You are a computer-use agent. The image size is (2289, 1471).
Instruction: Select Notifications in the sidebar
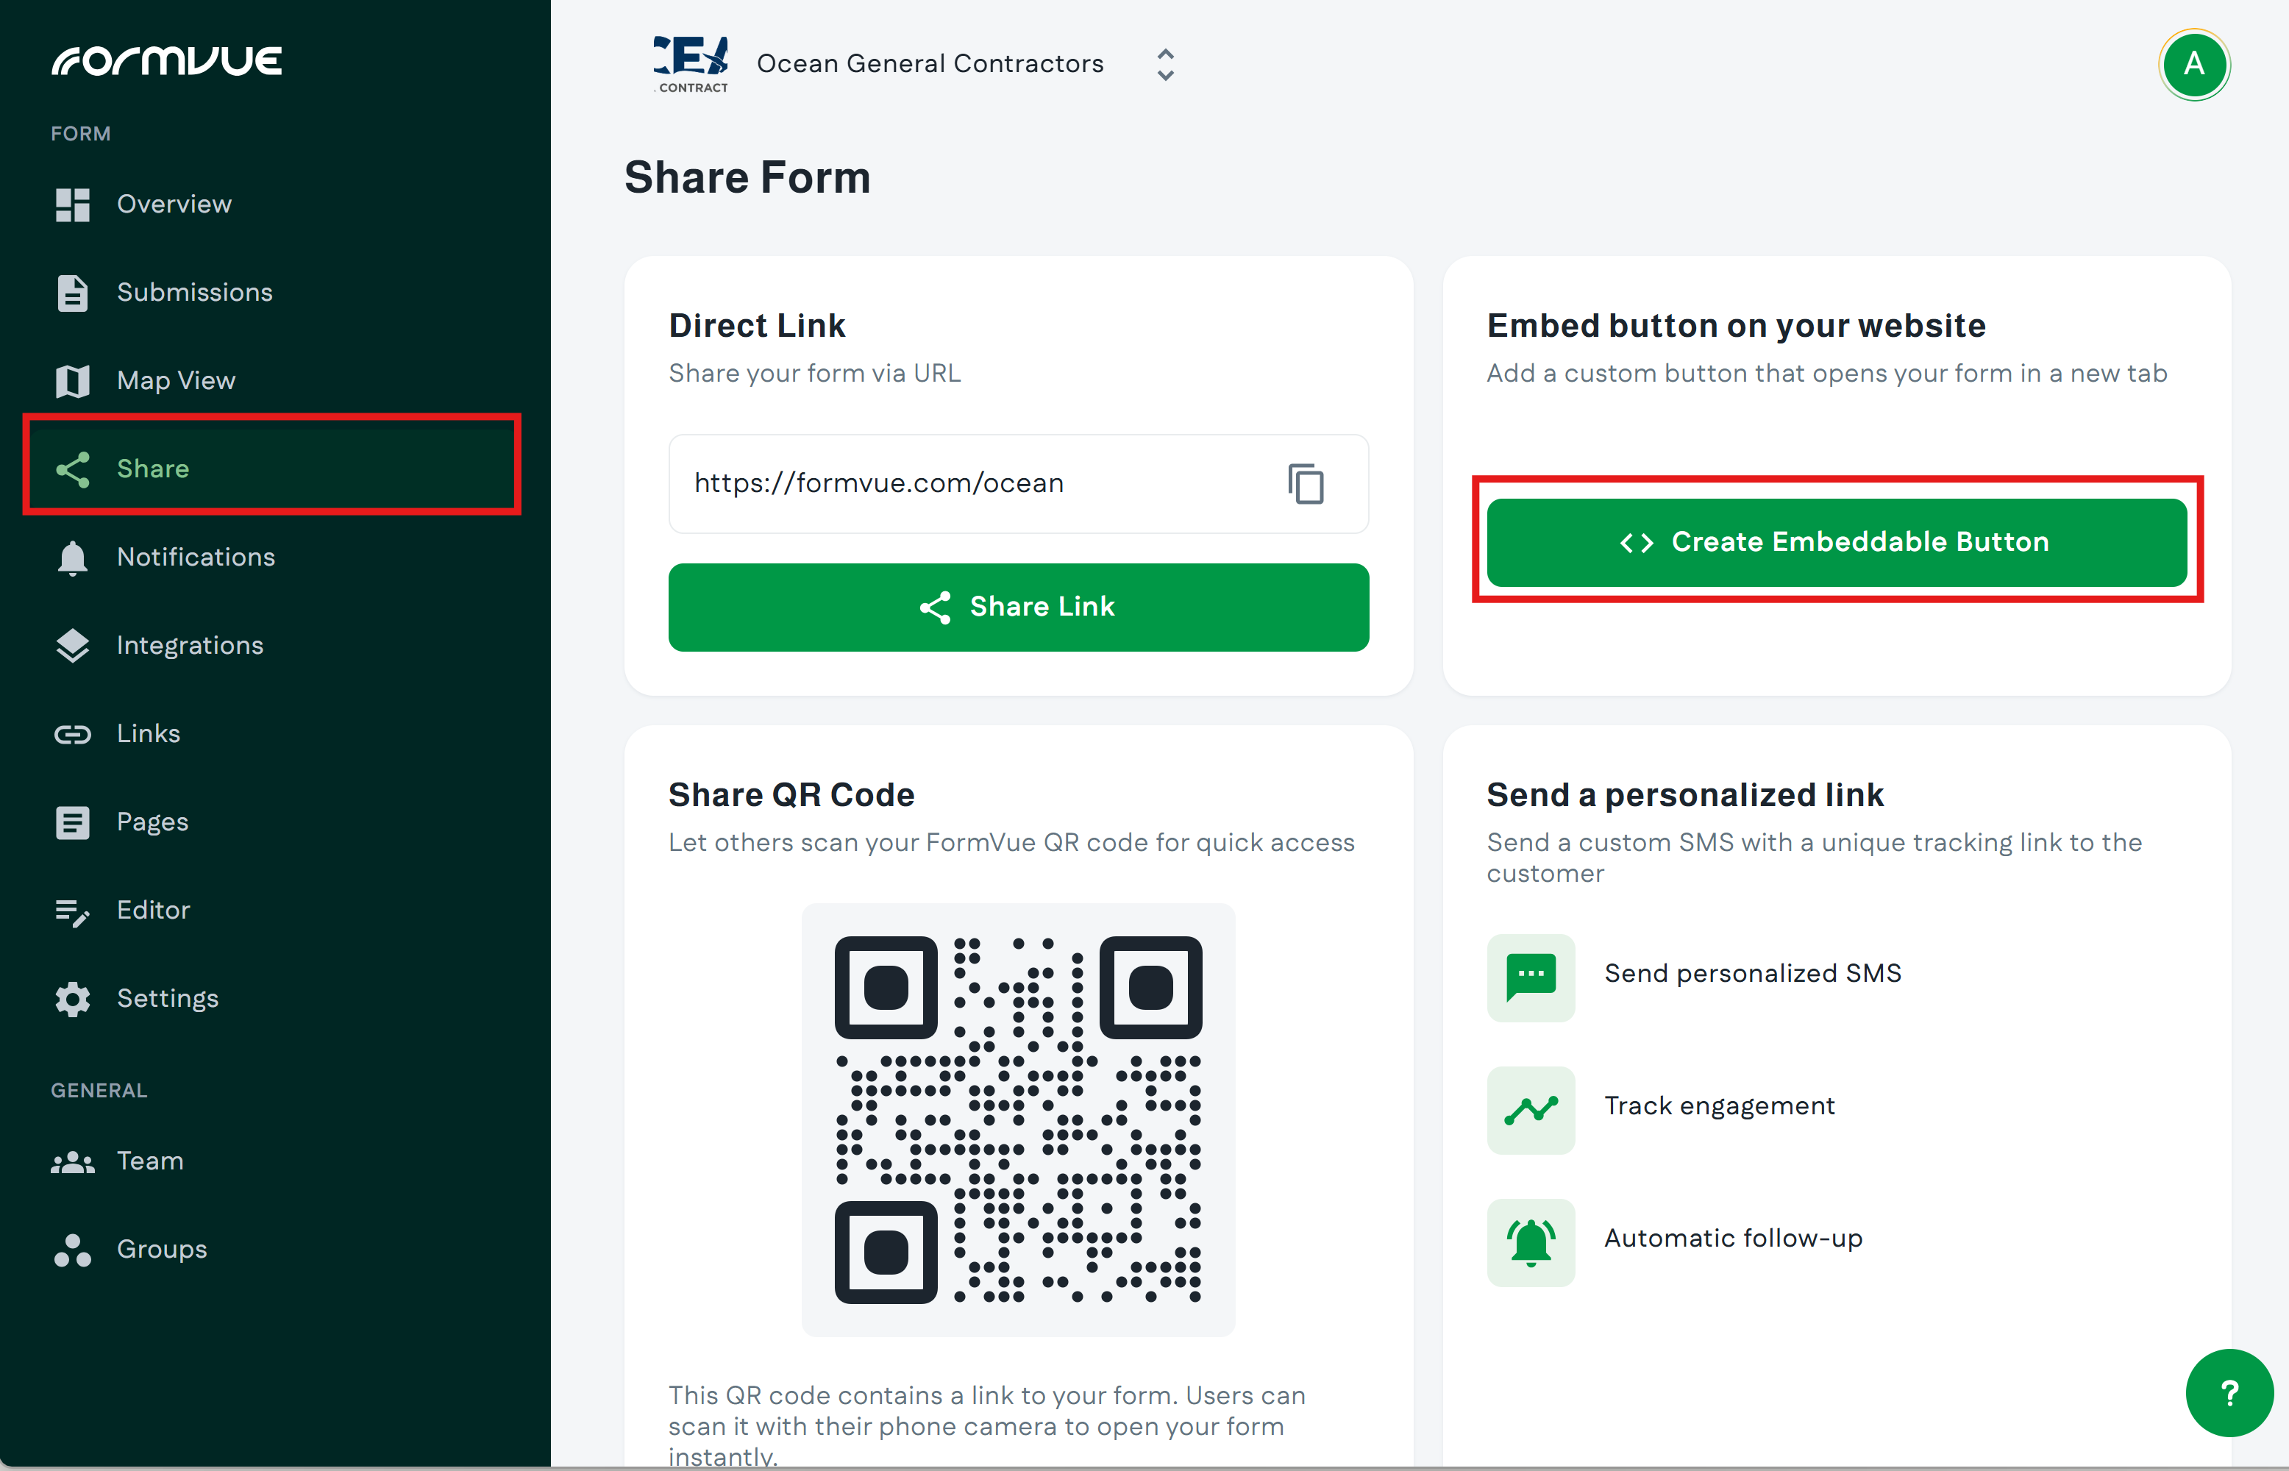[196, 557]
